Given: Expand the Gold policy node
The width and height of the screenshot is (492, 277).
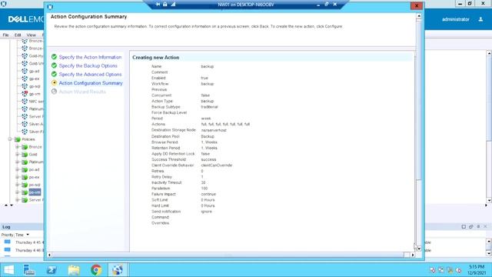Looking at the screenshot, I should [x=17, y=154].
